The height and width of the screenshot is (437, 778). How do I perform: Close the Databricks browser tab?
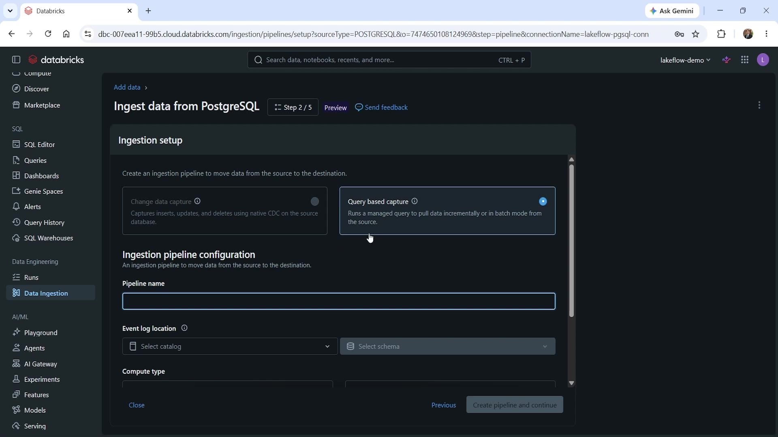point(130,11)
